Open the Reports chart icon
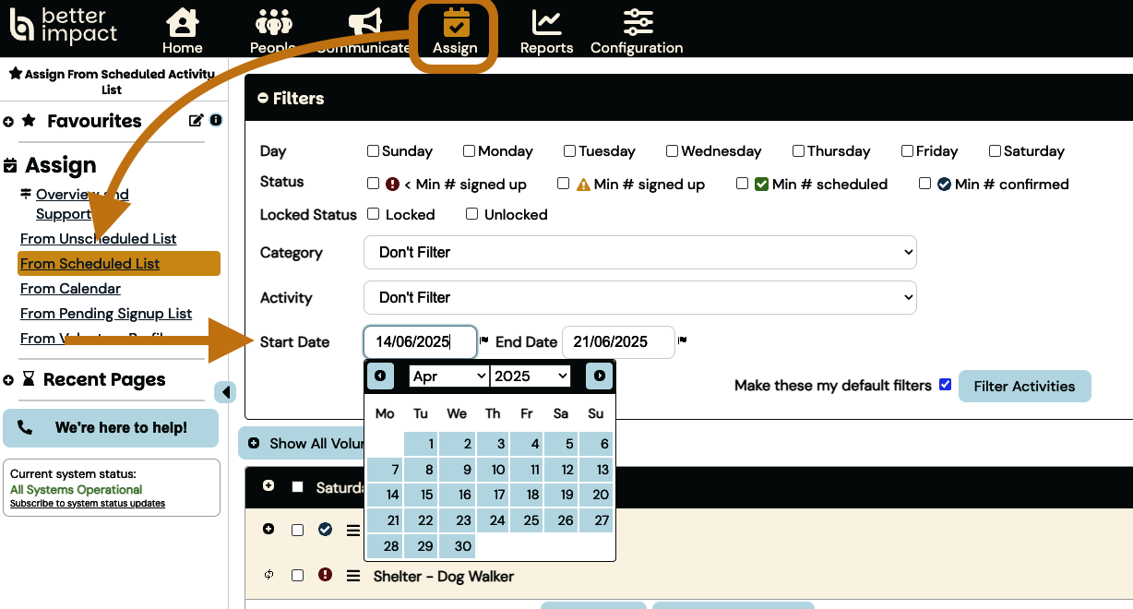1133x609 pixels. [x=546, y=23]
